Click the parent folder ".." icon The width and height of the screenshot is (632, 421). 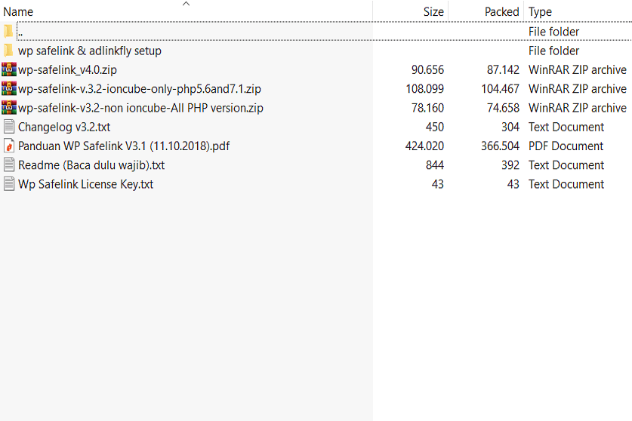tap(9, 32)
